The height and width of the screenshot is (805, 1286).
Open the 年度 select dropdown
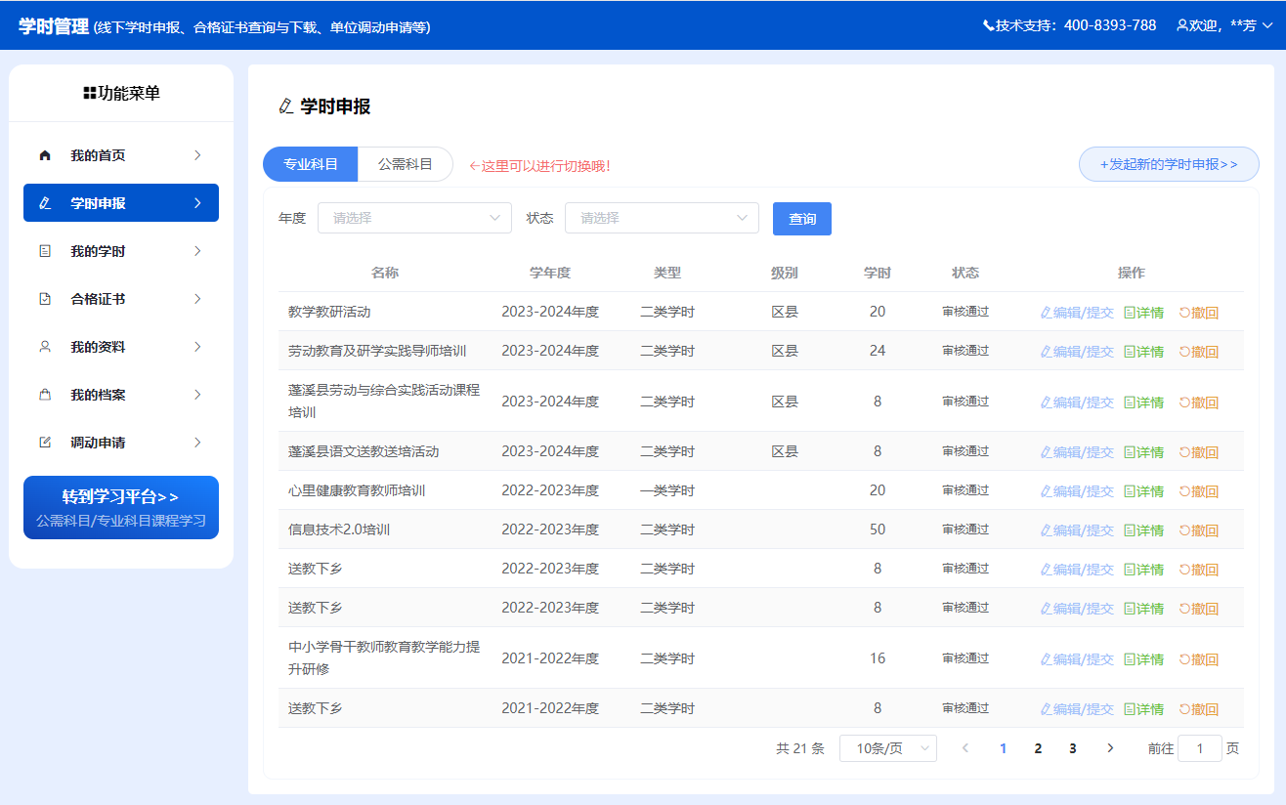click(x=414, y=218)
